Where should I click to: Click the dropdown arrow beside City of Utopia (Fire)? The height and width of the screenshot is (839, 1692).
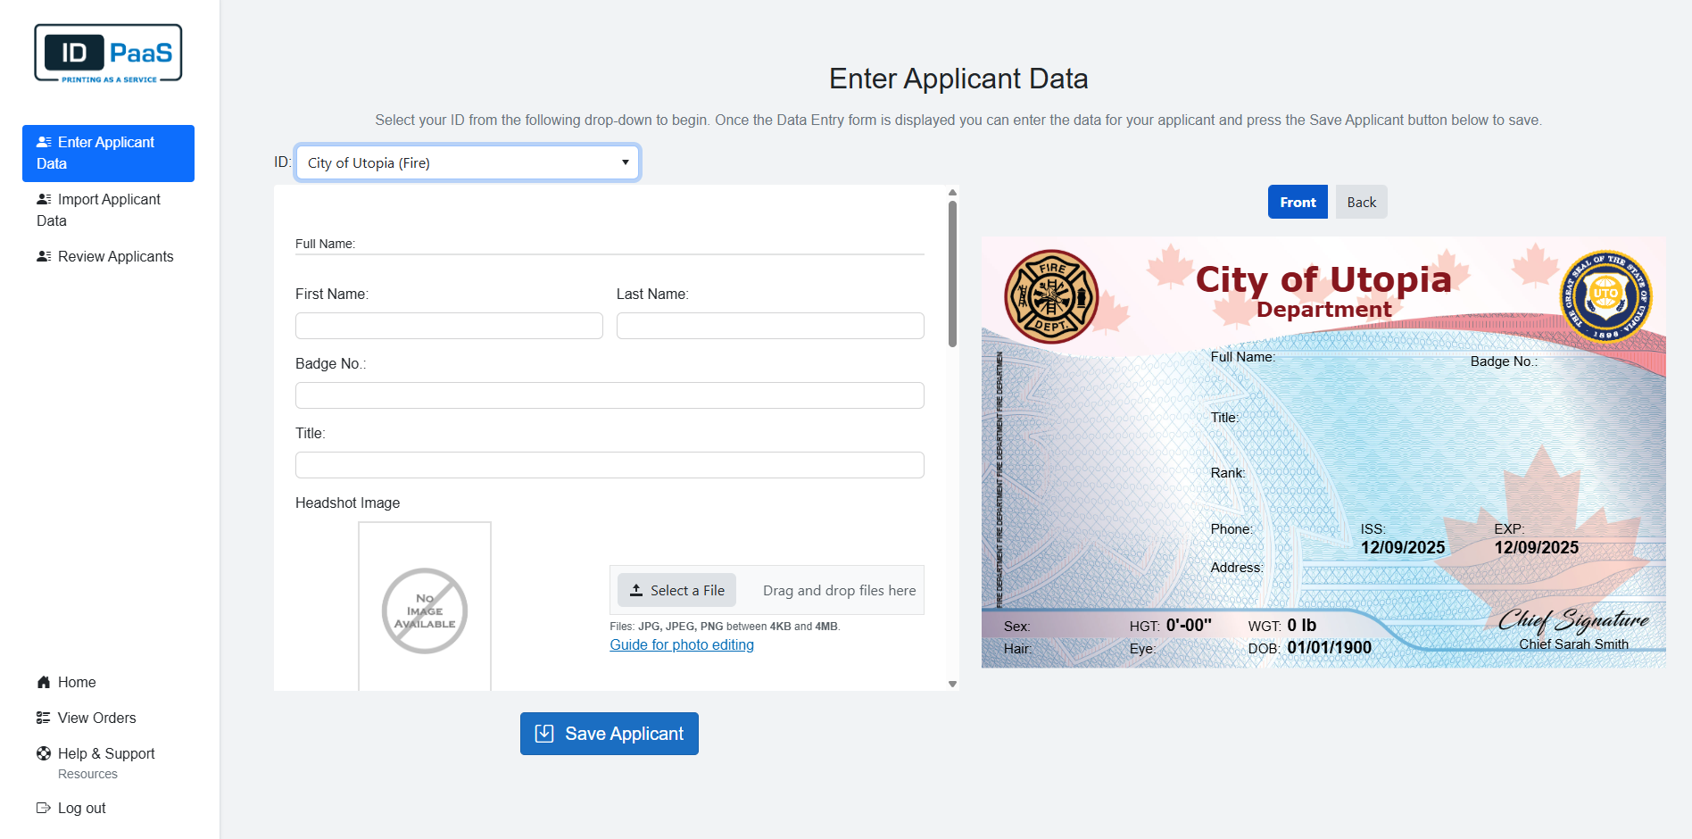point(624,162)
